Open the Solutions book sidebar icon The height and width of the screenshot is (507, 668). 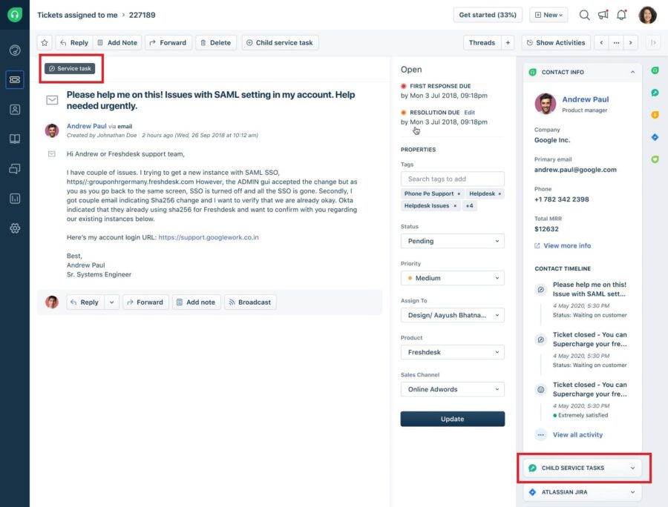(x=15, y=139)
